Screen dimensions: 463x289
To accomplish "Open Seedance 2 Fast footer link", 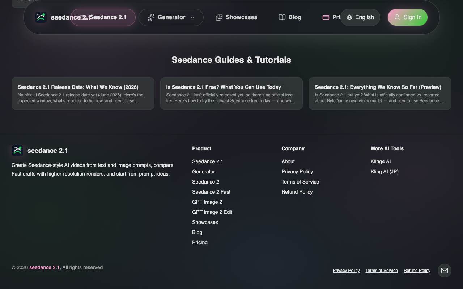I will (211, 192).
